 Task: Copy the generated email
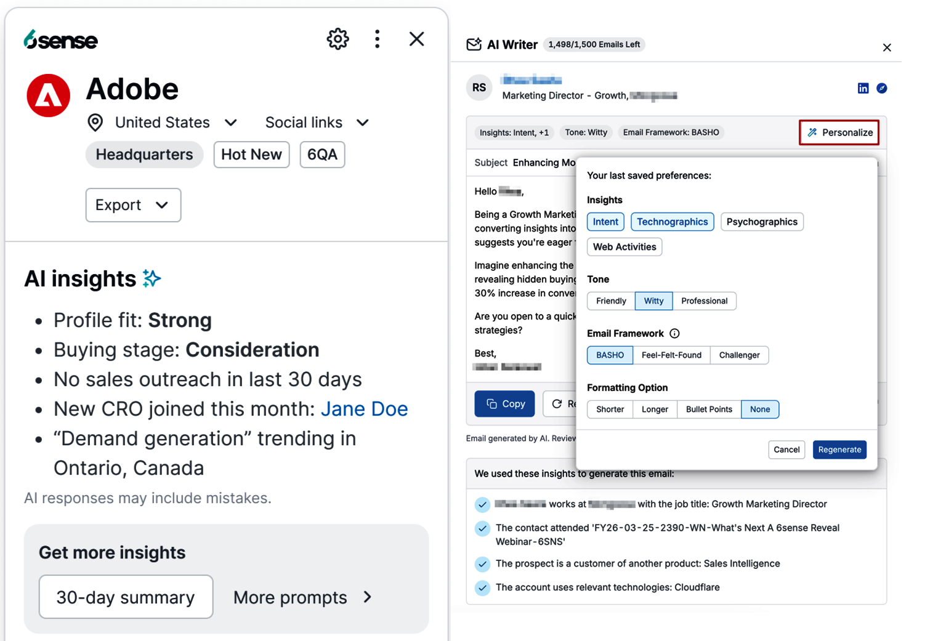coord(504,404)
